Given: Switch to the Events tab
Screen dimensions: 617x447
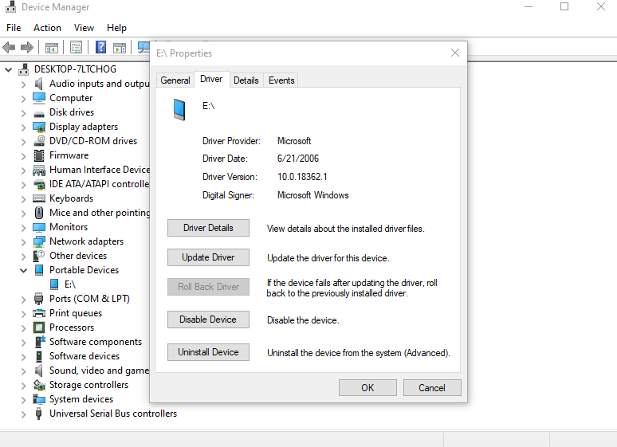Looking at the screenshot, I should click(281, 80).
